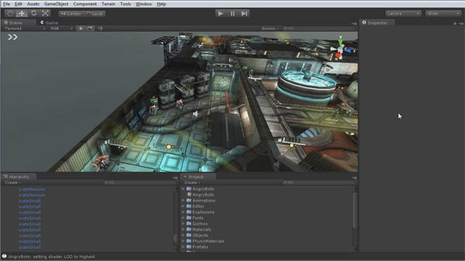Select the Scale tool
Viewport: 465px width, 261px height.
(45, 13)
